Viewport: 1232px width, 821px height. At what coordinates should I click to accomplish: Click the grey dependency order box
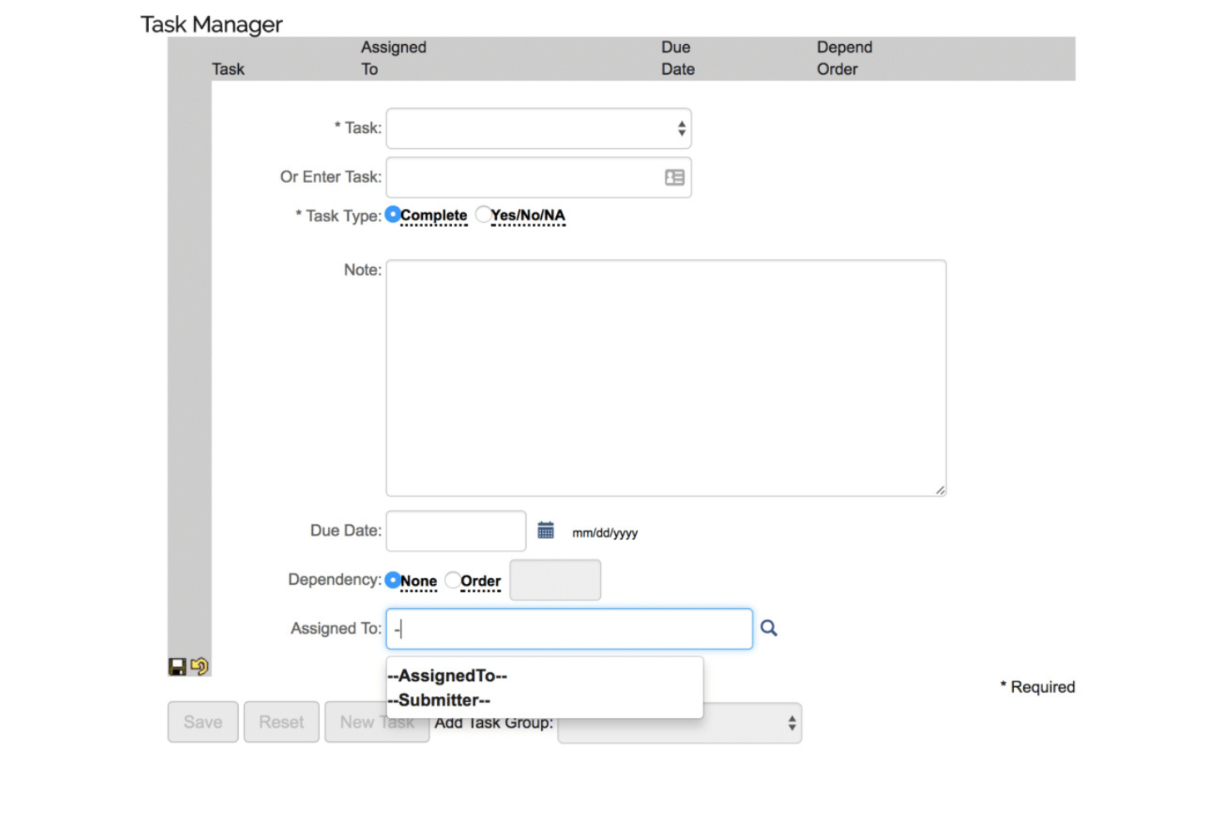555,580
